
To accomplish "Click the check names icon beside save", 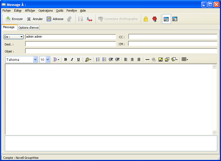I will pyautogui.click(x=89, y=19).
